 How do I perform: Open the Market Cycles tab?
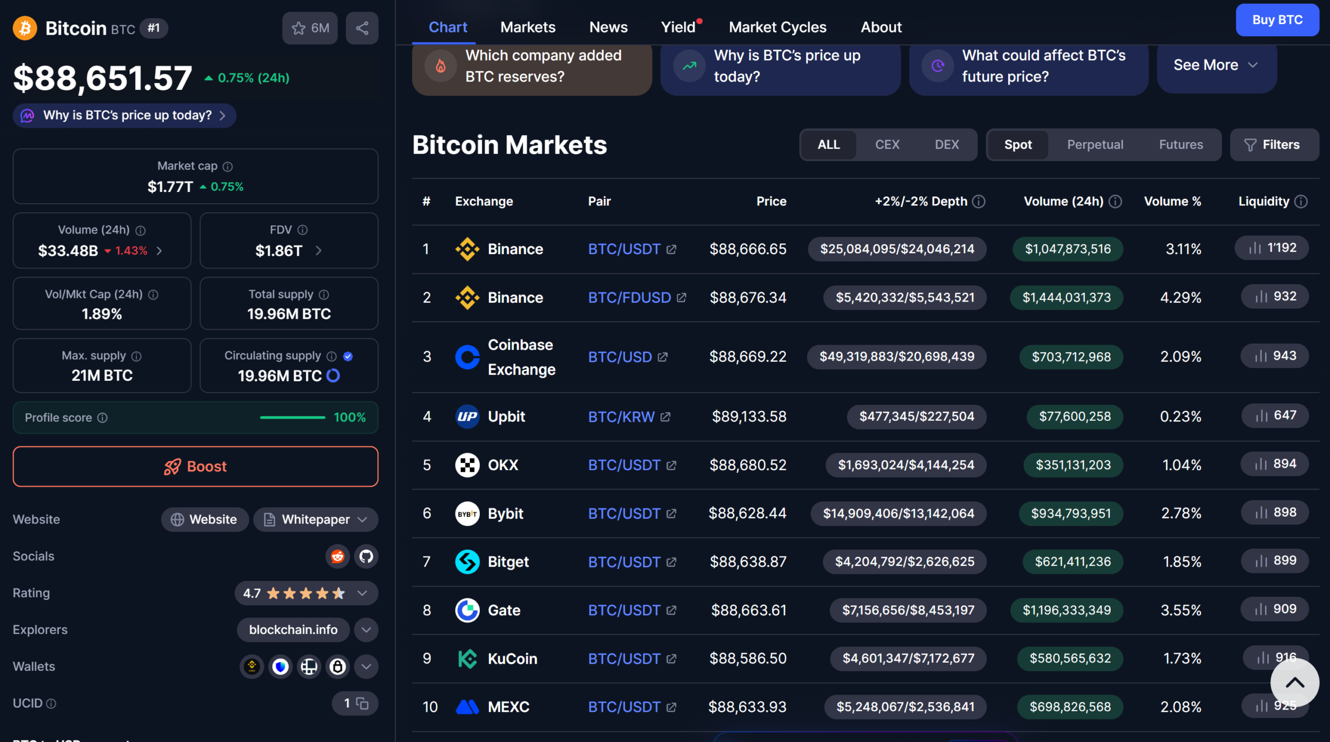777,27
